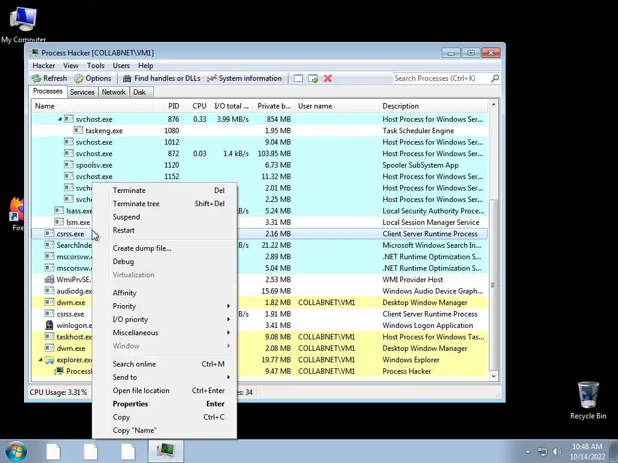Sort by the Description column header
Viewport: 618px width, 463px height.
[x=433, y=106]
